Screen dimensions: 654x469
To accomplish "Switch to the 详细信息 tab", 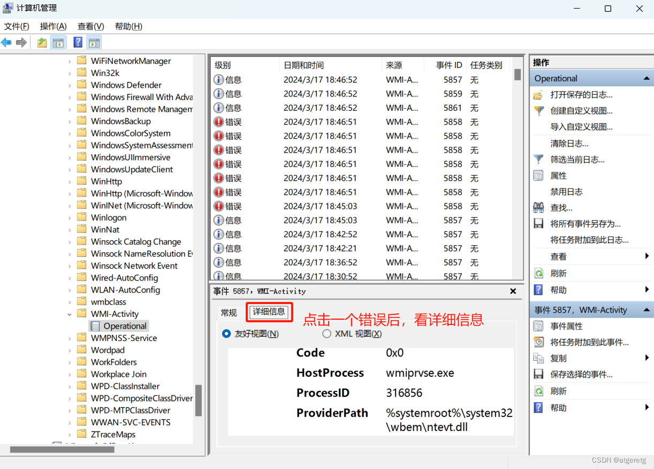I will tap(269, 312).
